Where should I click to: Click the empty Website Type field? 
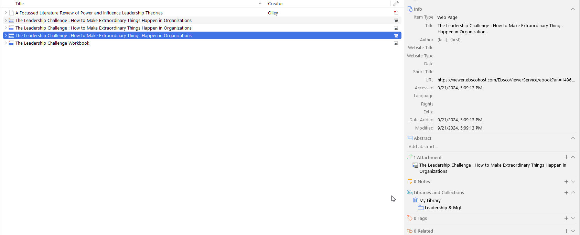coord(506,56)
